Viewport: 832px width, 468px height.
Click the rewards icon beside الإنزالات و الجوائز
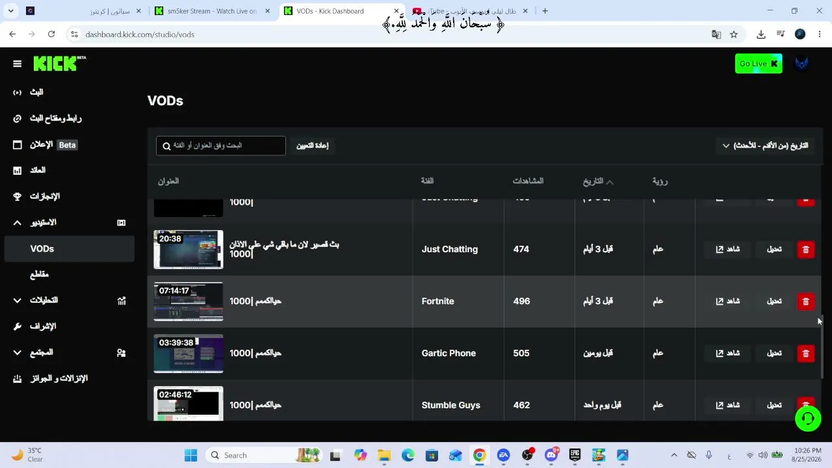(18, 378)
